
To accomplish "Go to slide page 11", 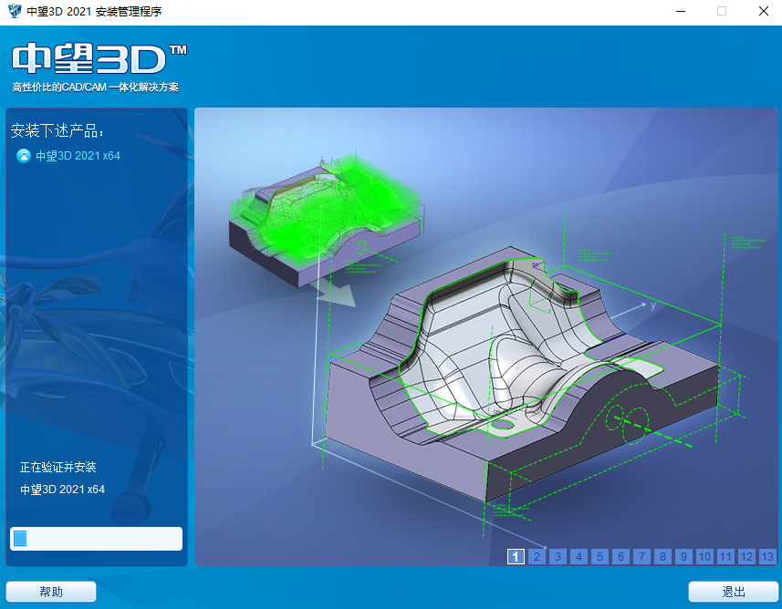I will (725, 557).
